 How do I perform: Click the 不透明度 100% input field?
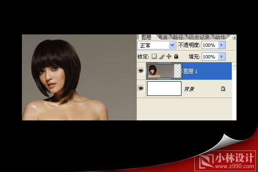[x=210, y=45]
